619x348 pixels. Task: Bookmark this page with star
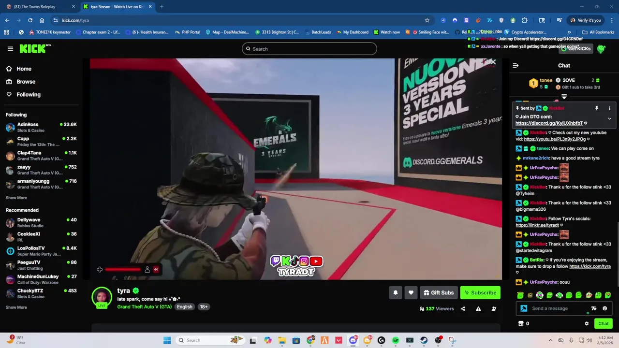(x=427, y=20)
